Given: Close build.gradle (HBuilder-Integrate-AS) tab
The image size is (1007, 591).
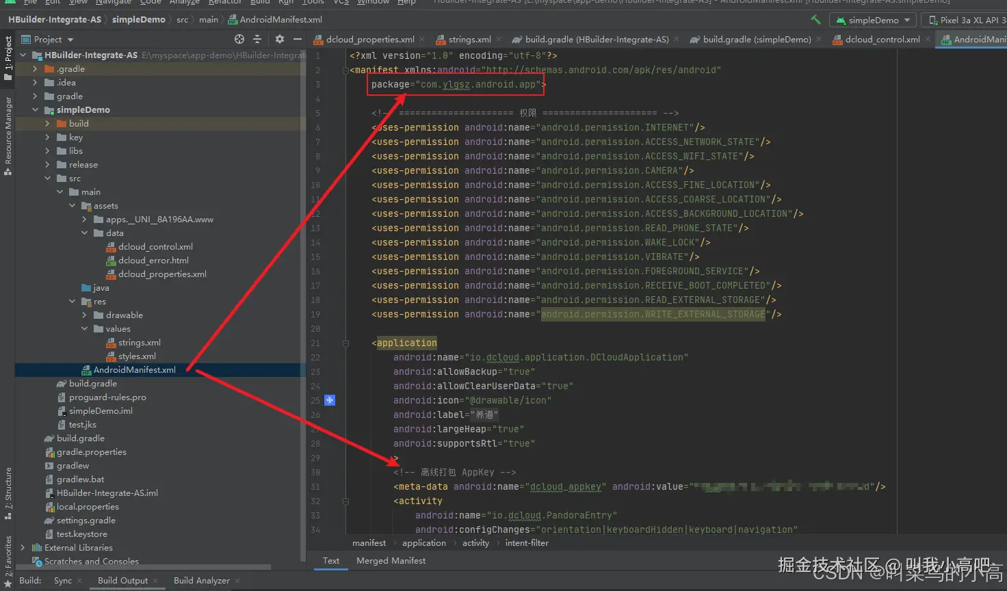Looking at the screenshot, I should tap(677, 40).
